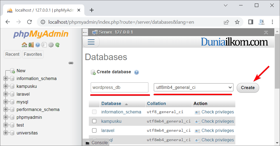The width and height of the screenshot is (280, 146).
Task: Check privileges for laravel
Action: tap(217, 131)
